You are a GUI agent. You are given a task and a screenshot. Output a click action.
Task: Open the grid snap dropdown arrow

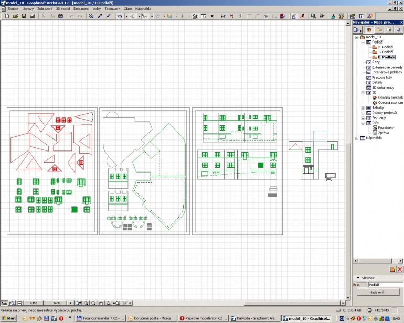164,16
